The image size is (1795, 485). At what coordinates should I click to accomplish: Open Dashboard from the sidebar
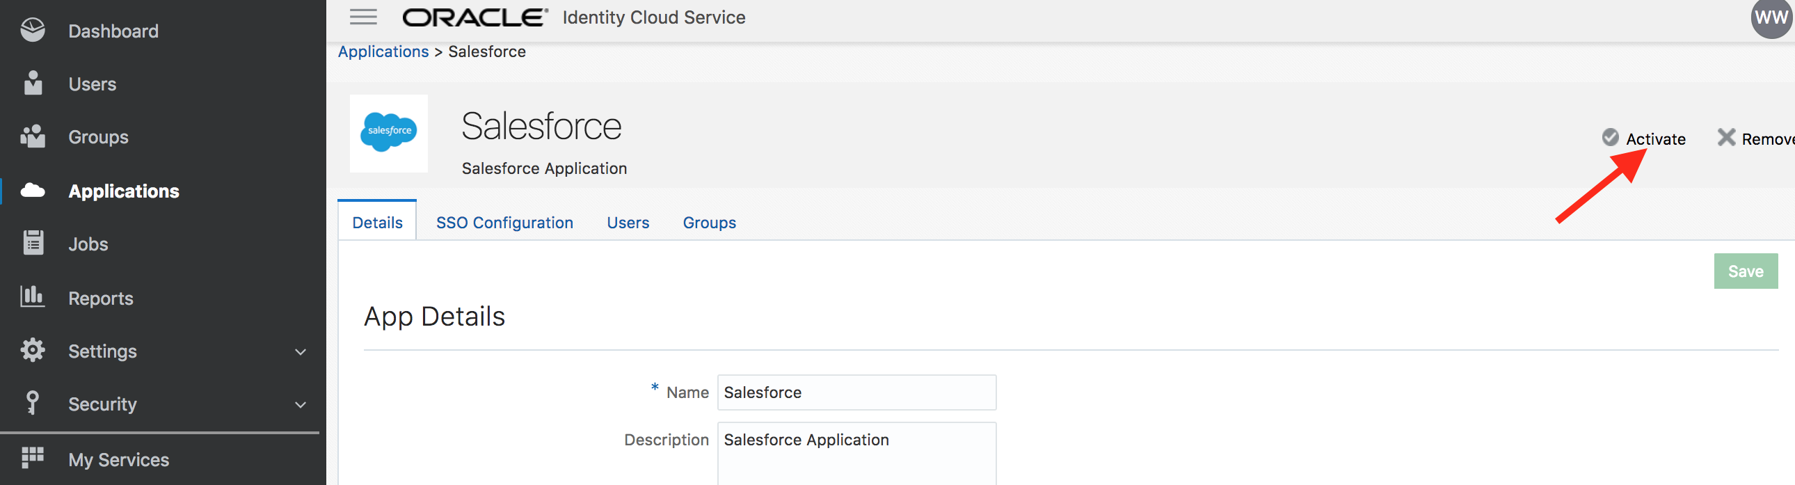113,31
